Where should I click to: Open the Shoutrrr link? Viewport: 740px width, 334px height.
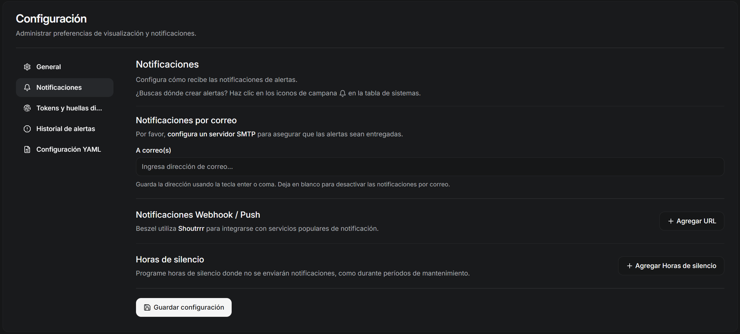(191, 229)
